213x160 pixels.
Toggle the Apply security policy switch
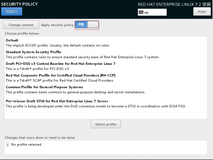point(87,24)
